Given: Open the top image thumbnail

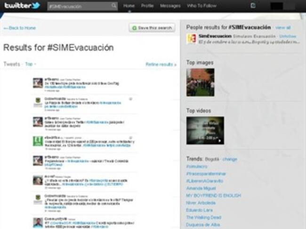Looking at the screenshot, I should coord(200,82).
